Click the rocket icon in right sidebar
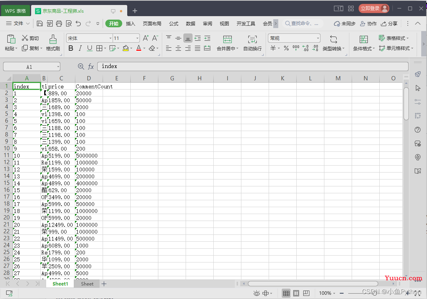The width and height of the screenshot is (427, 299). pyautogui.click(x=417, y=74)
